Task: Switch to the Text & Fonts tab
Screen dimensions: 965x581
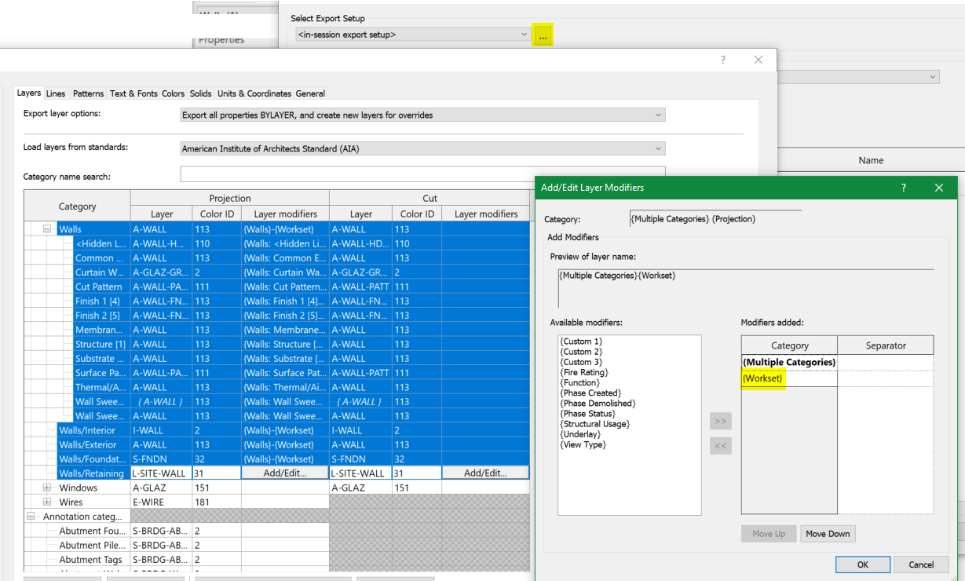Action: (x=133, y=93)
